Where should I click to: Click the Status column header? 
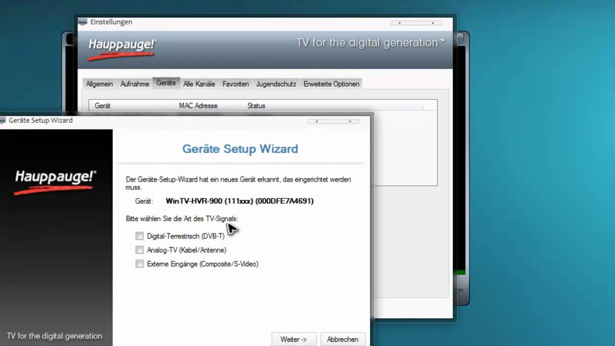[332, 106]
